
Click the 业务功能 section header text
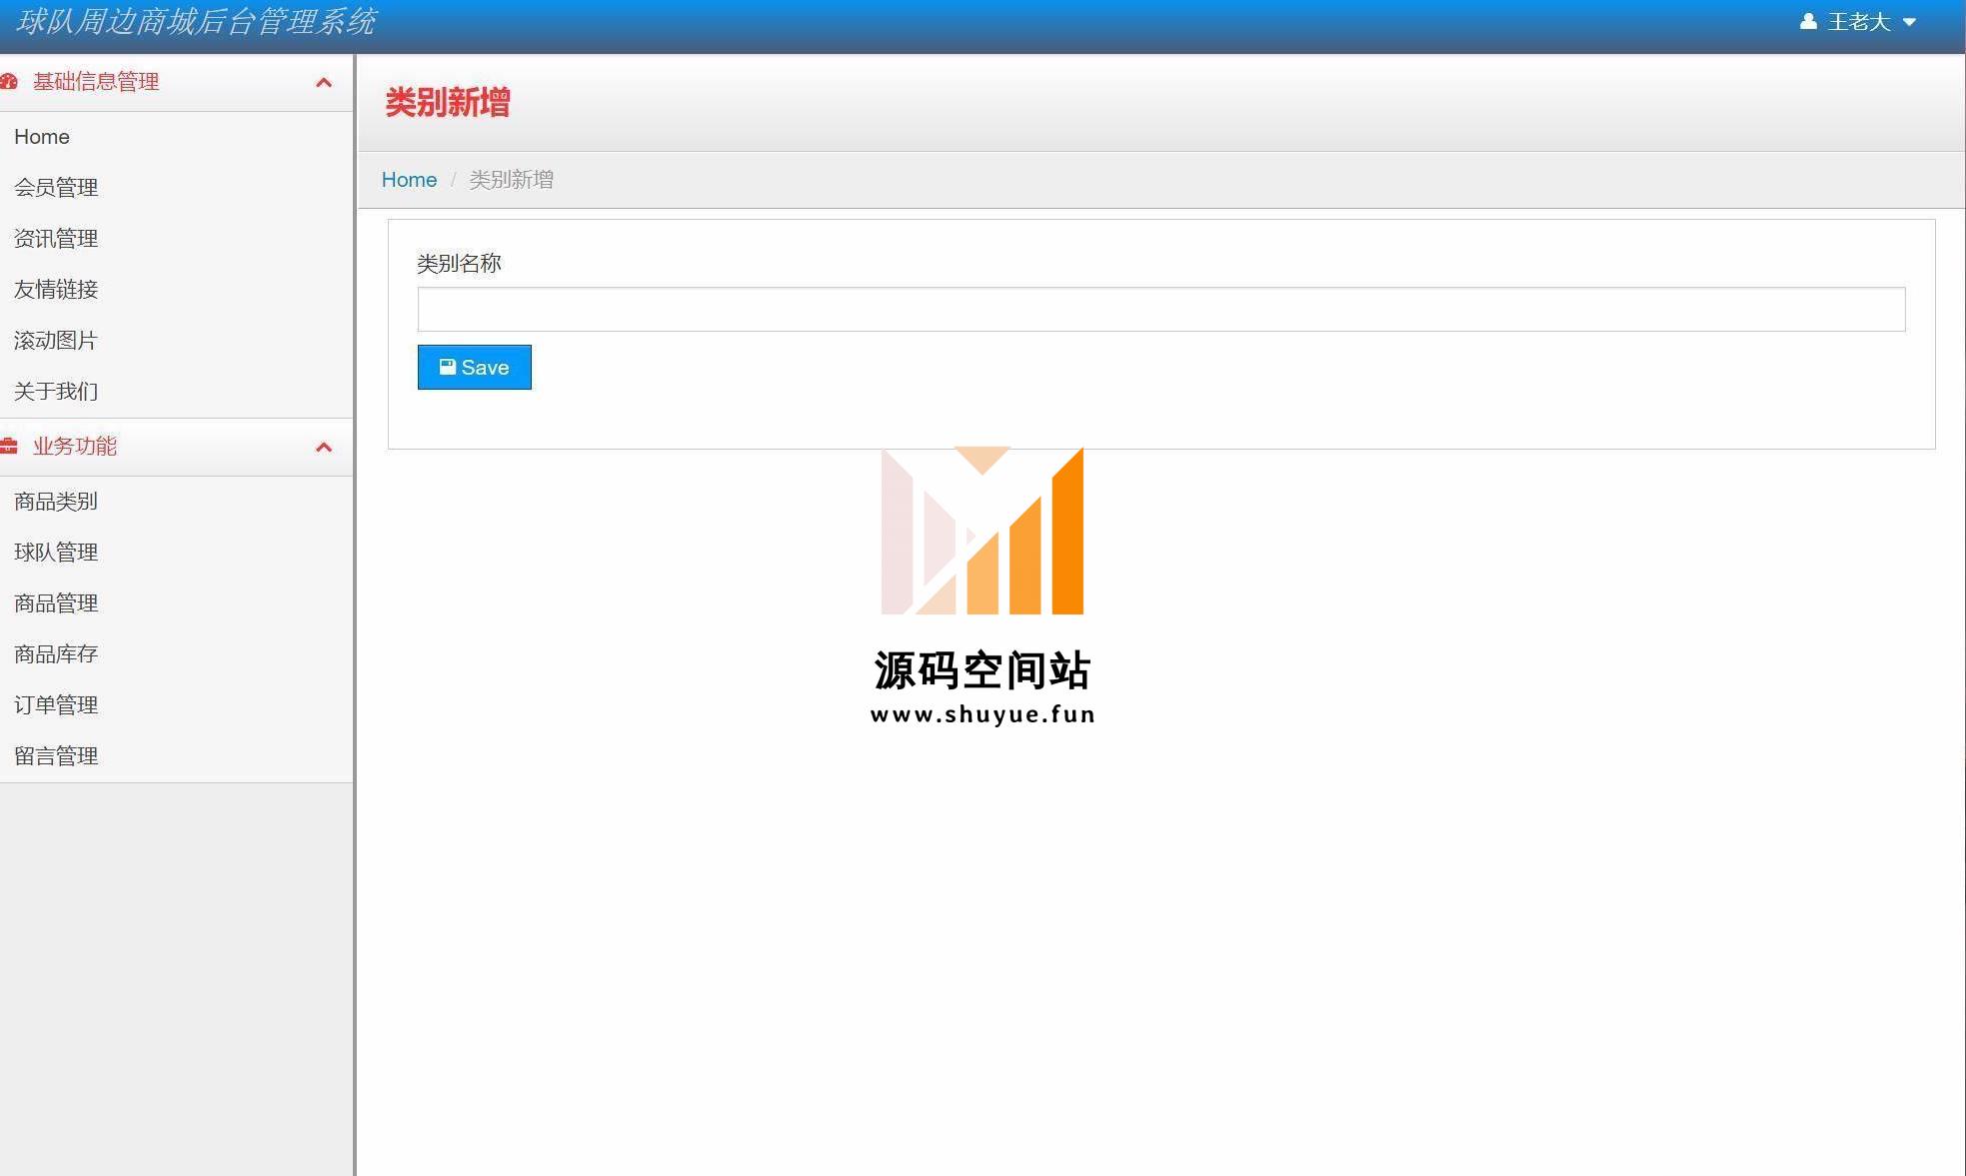(x=75, y=447)
